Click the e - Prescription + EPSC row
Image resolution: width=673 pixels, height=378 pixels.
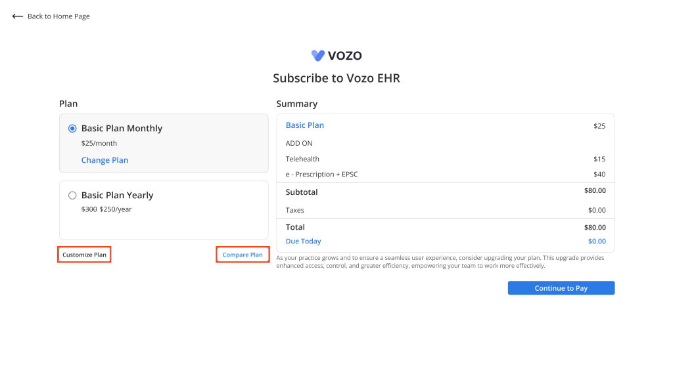(446, 175)
